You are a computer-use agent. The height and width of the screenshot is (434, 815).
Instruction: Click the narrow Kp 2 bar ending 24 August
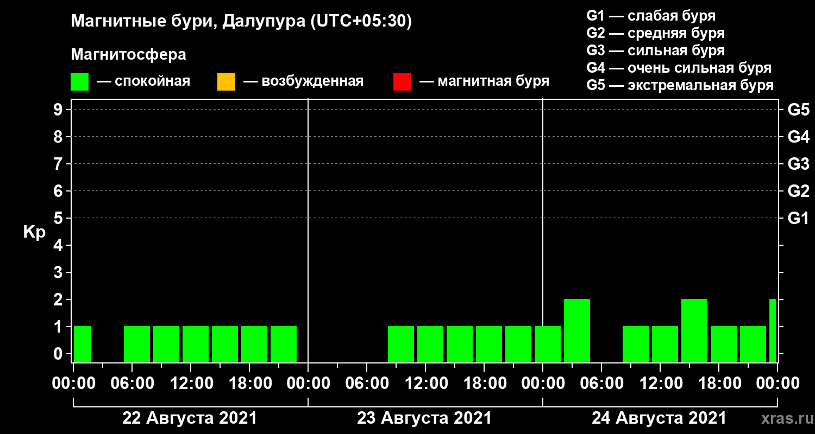coord(773,330)
